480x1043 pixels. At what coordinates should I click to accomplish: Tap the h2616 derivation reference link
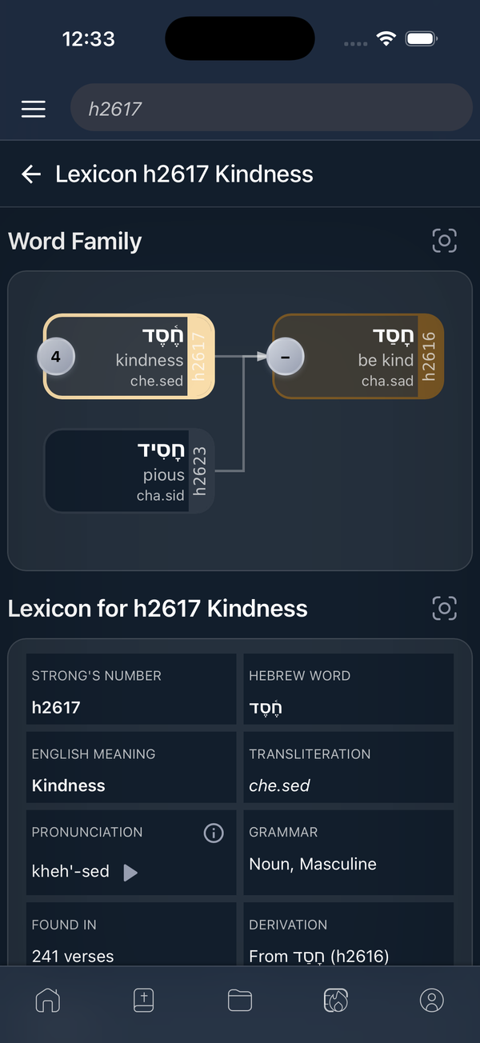[x=318, y=956]
